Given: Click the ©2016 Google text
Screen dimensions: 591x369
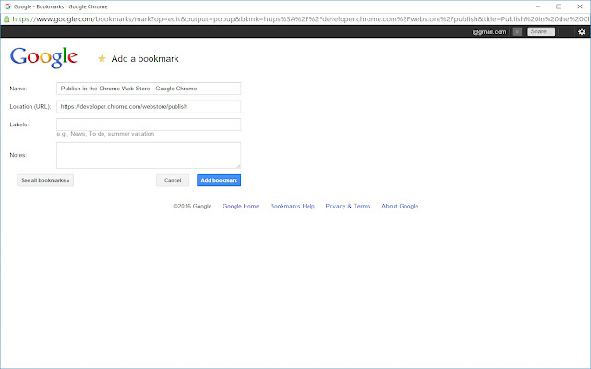Looking at the screenshot, I should (x=192, y=206).
